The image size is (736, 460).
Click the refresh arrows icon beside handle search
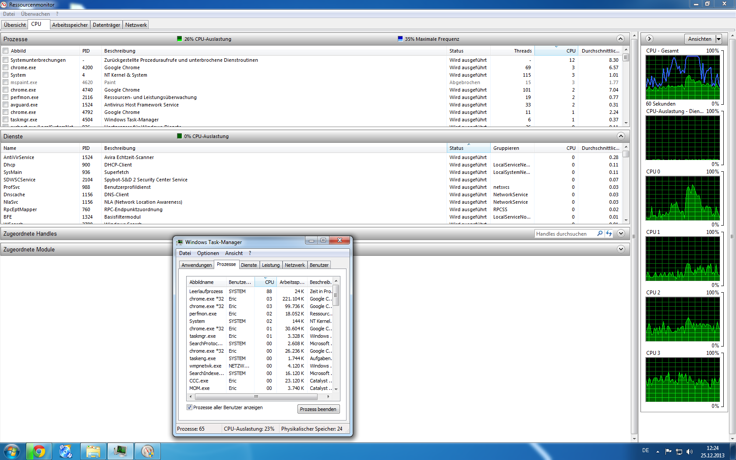[609, 234]
